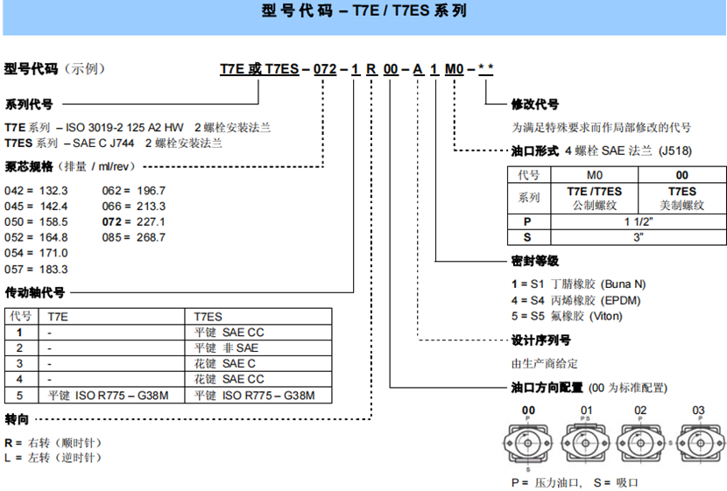727x491 pixels.
Task: Click 'M0' in the model code example
Action: [x=454, y=69]
